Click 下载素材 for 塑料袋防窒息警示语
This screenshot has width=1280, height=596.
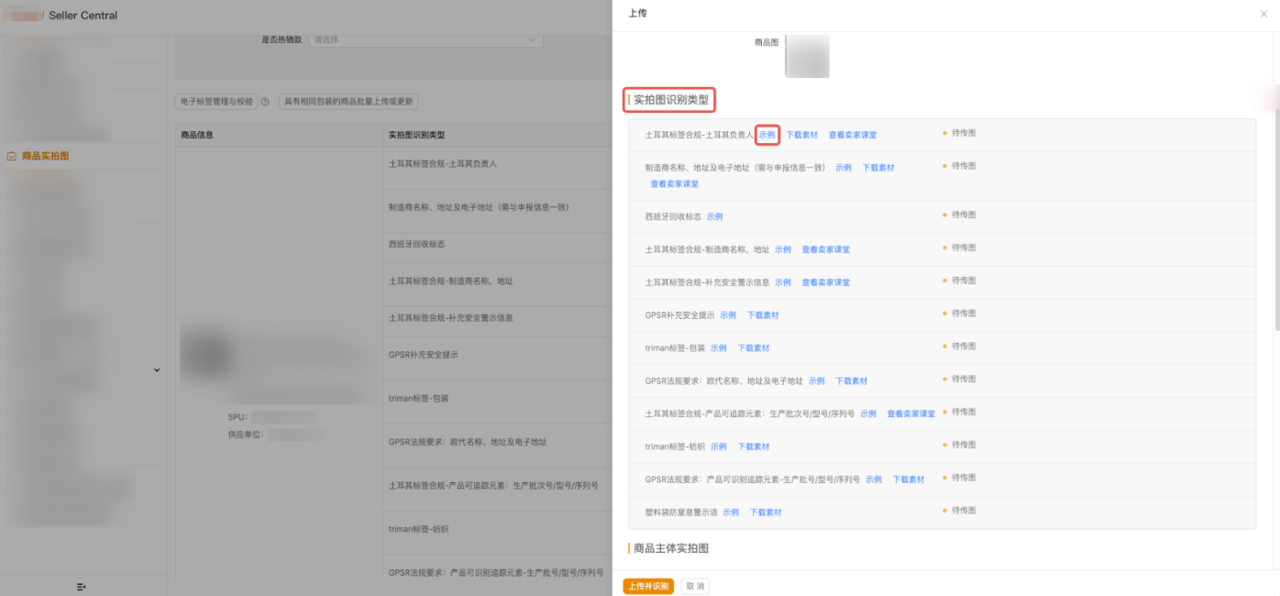point(766,513)
